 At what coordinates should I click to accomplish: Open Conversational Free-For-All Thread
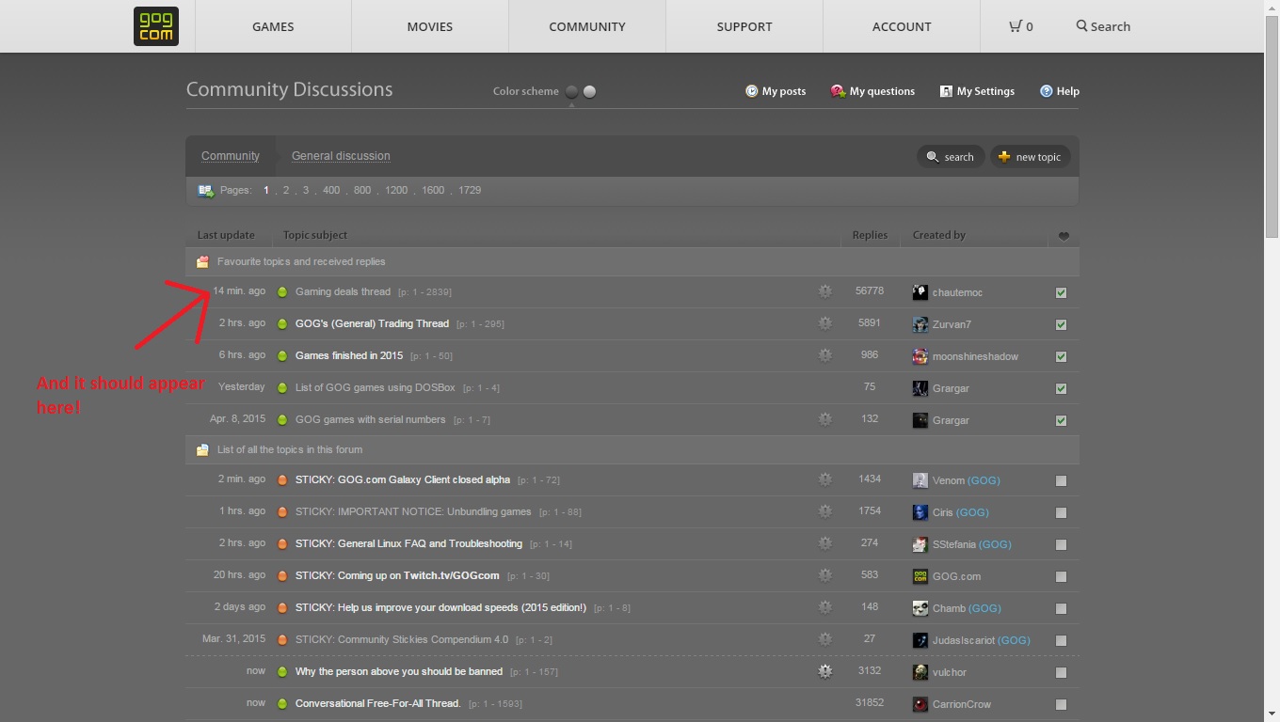click(378, 703)
